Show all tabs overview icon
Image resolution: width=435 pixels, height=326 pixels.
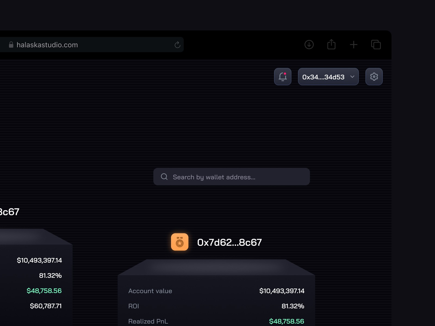(376, 45)
